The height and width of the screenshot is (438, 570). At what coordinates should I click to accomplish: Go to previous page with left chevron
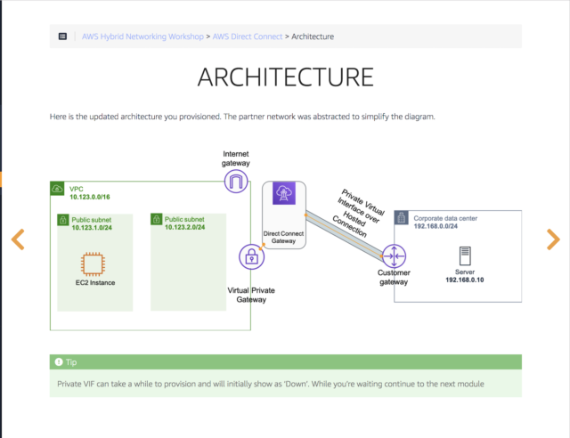pos(17,239)
